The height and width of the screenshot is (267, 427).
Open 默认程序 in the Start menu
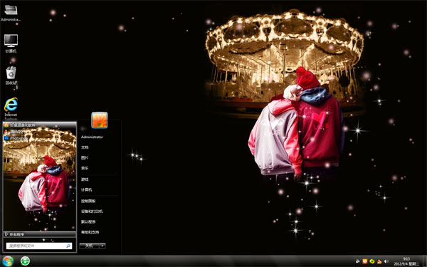[x=88, y=221]
